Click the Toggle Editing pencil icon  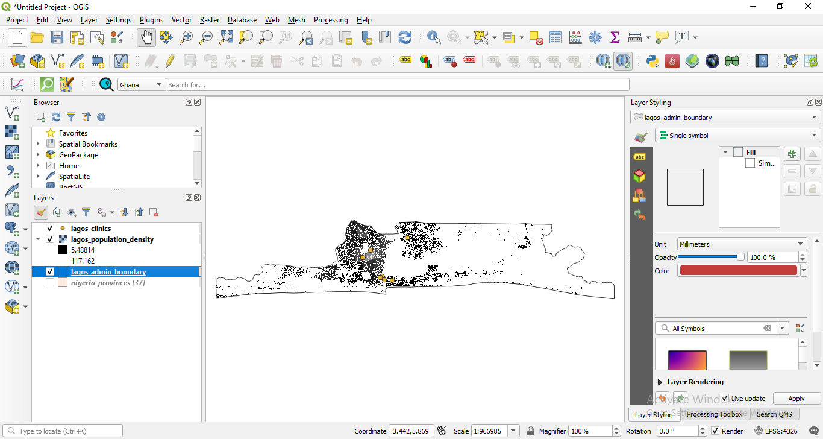coord(171,61)
